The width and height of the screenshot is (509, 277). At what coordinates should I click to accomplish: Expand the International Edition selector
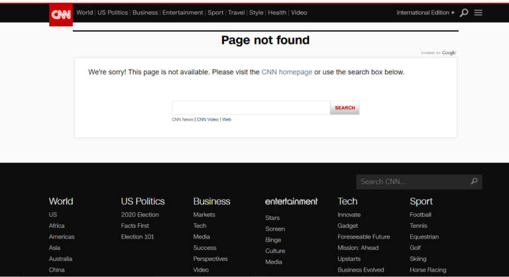(x=425, y=13)
